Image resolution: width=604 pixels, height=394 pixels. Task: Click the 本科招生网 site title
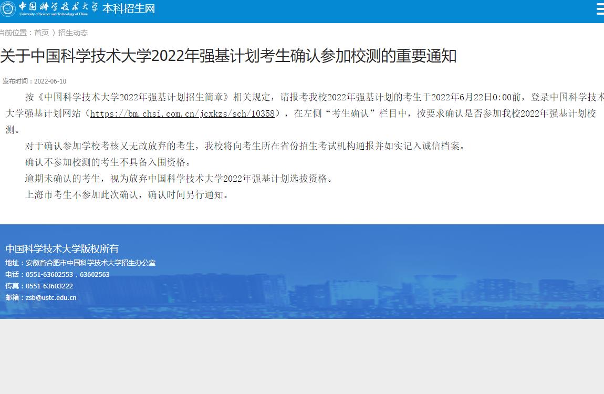(x=129, y=8)
